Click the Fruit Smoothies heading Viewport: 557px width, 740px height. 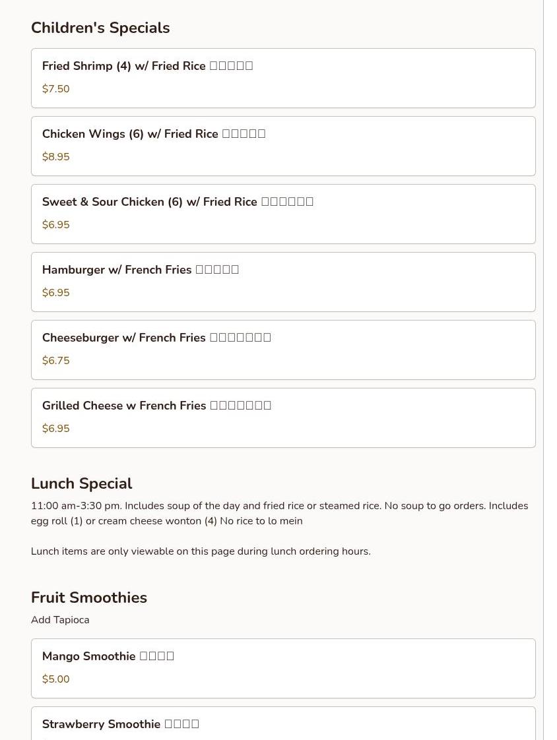(89, 598)
